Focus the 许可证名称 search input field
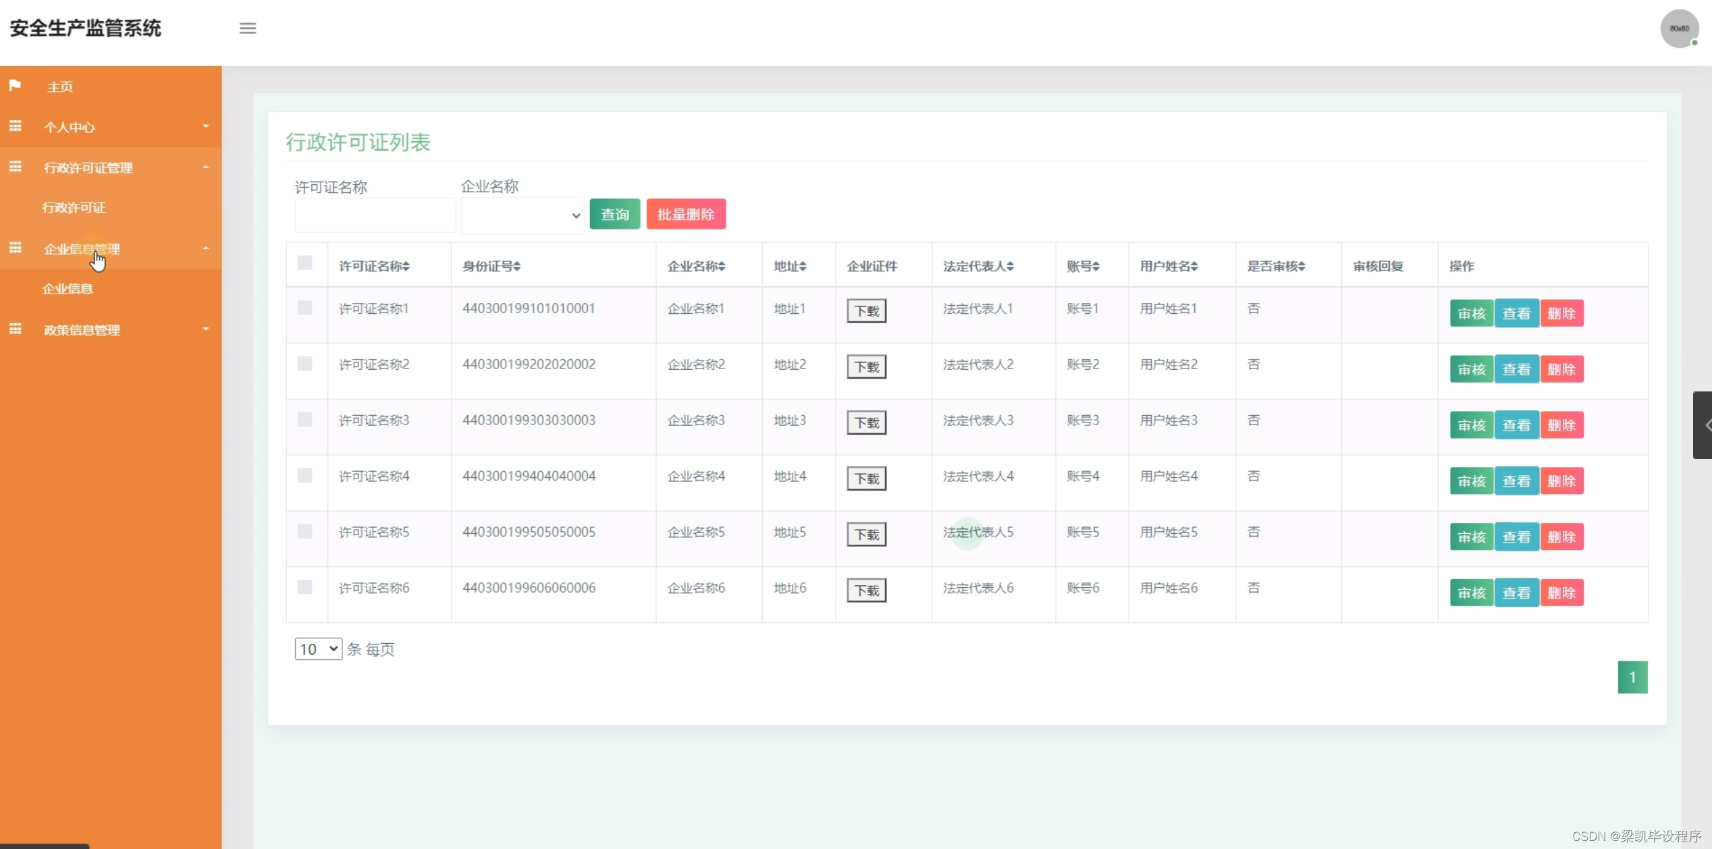The width and height of the screenshot is (1712, 849). pyautogui.click(x=375, y=215)
